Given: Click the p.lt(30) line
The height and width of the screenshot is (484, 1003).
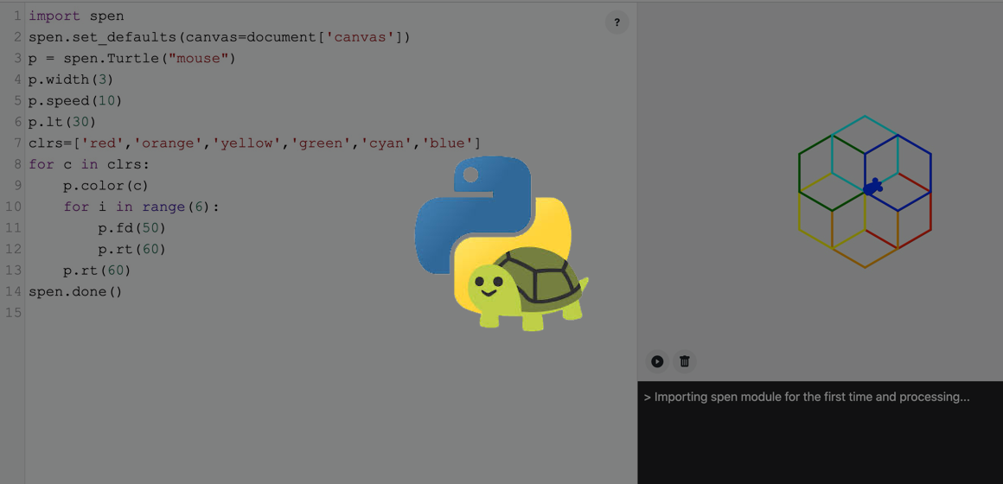Looking at the screenshot, I should (x=62, y=122).
